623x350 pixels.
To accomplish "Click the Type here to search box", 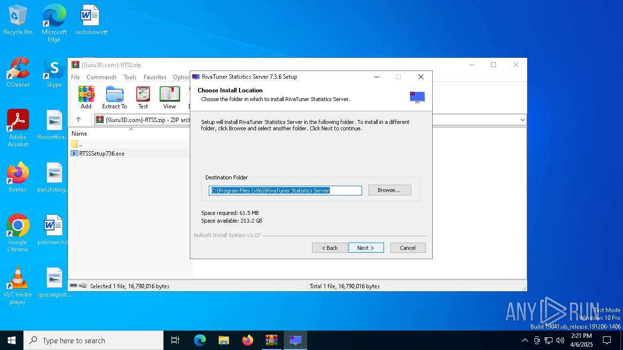I will pos(93,340).
